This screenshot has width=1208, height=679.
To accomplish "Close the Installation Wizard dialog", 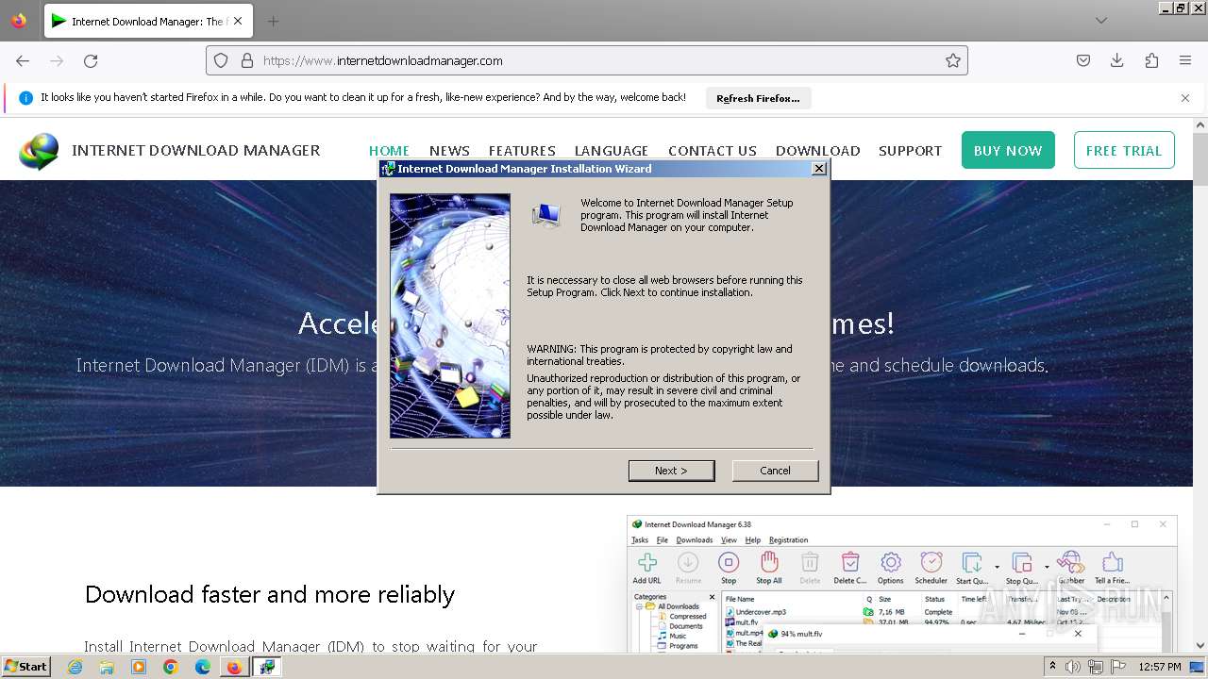I will pos(819,168).
